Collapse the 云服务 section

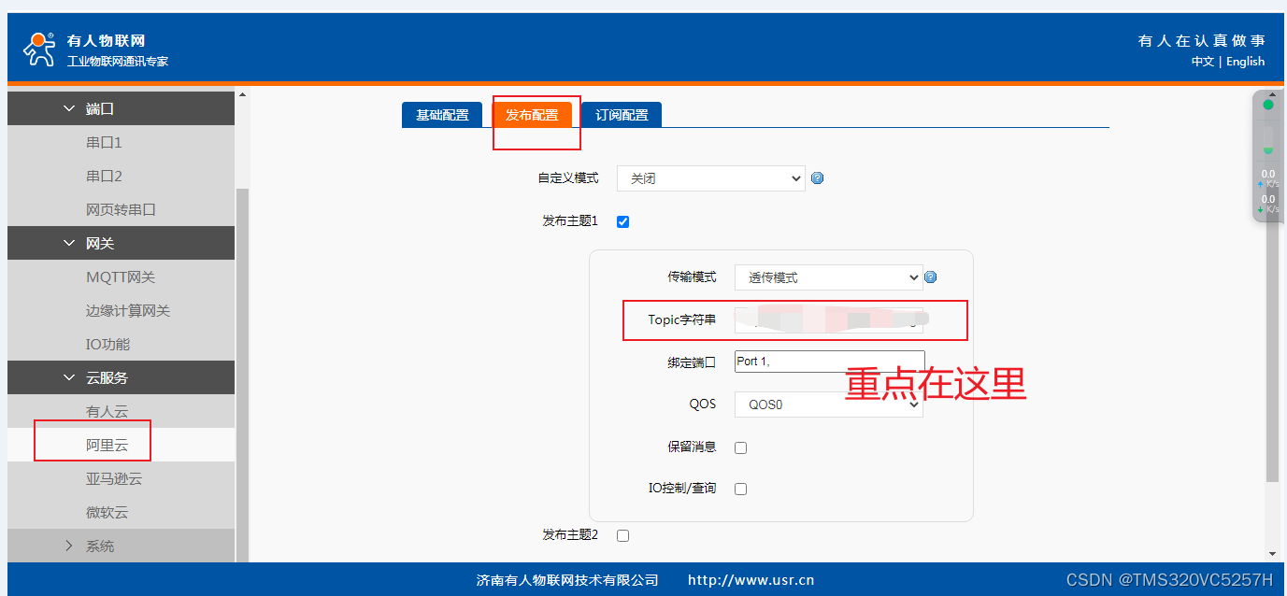click(121, 377)
